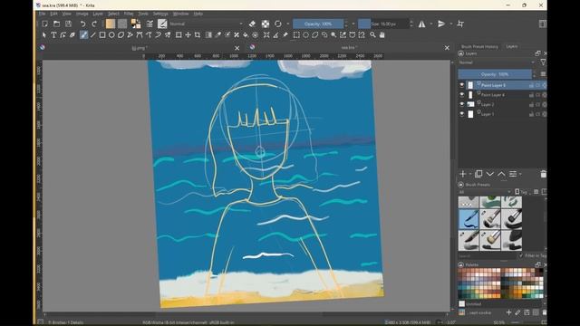Open the Filter menu
580x326 pixels.
pos(129,14)
